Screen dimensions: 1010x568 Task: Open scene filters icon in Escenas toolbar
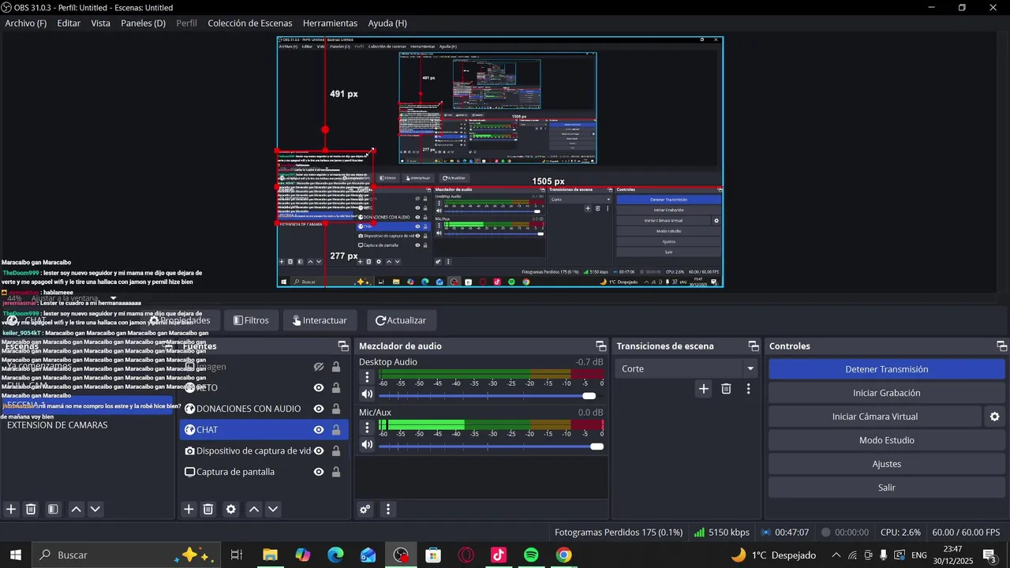(x=53, y=510)
